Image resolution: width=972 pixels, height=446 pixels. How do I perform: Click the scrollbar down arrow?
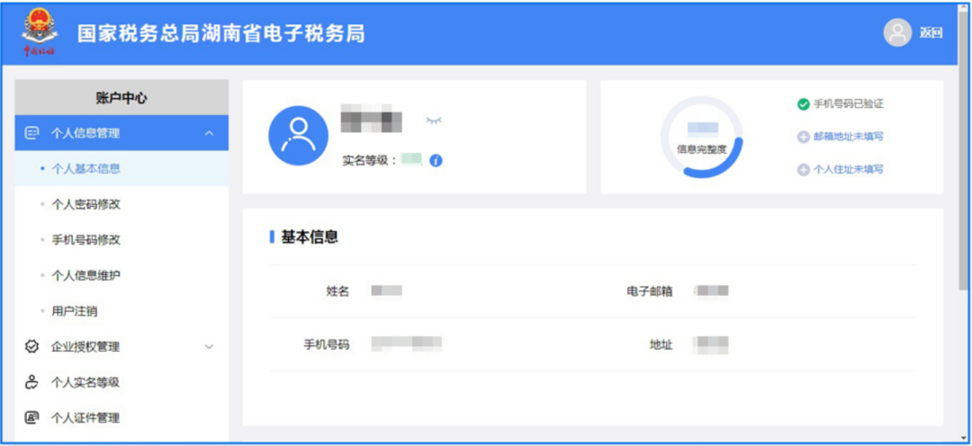coord(964,438)
